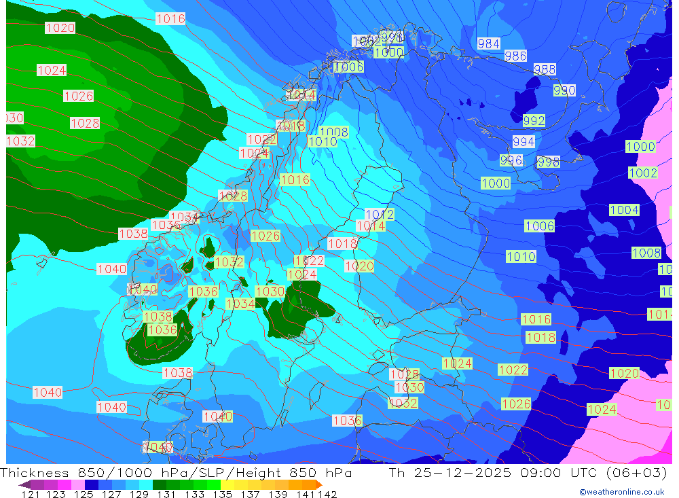
Task: Click the 994 label below 992
Action: (524, 142)
